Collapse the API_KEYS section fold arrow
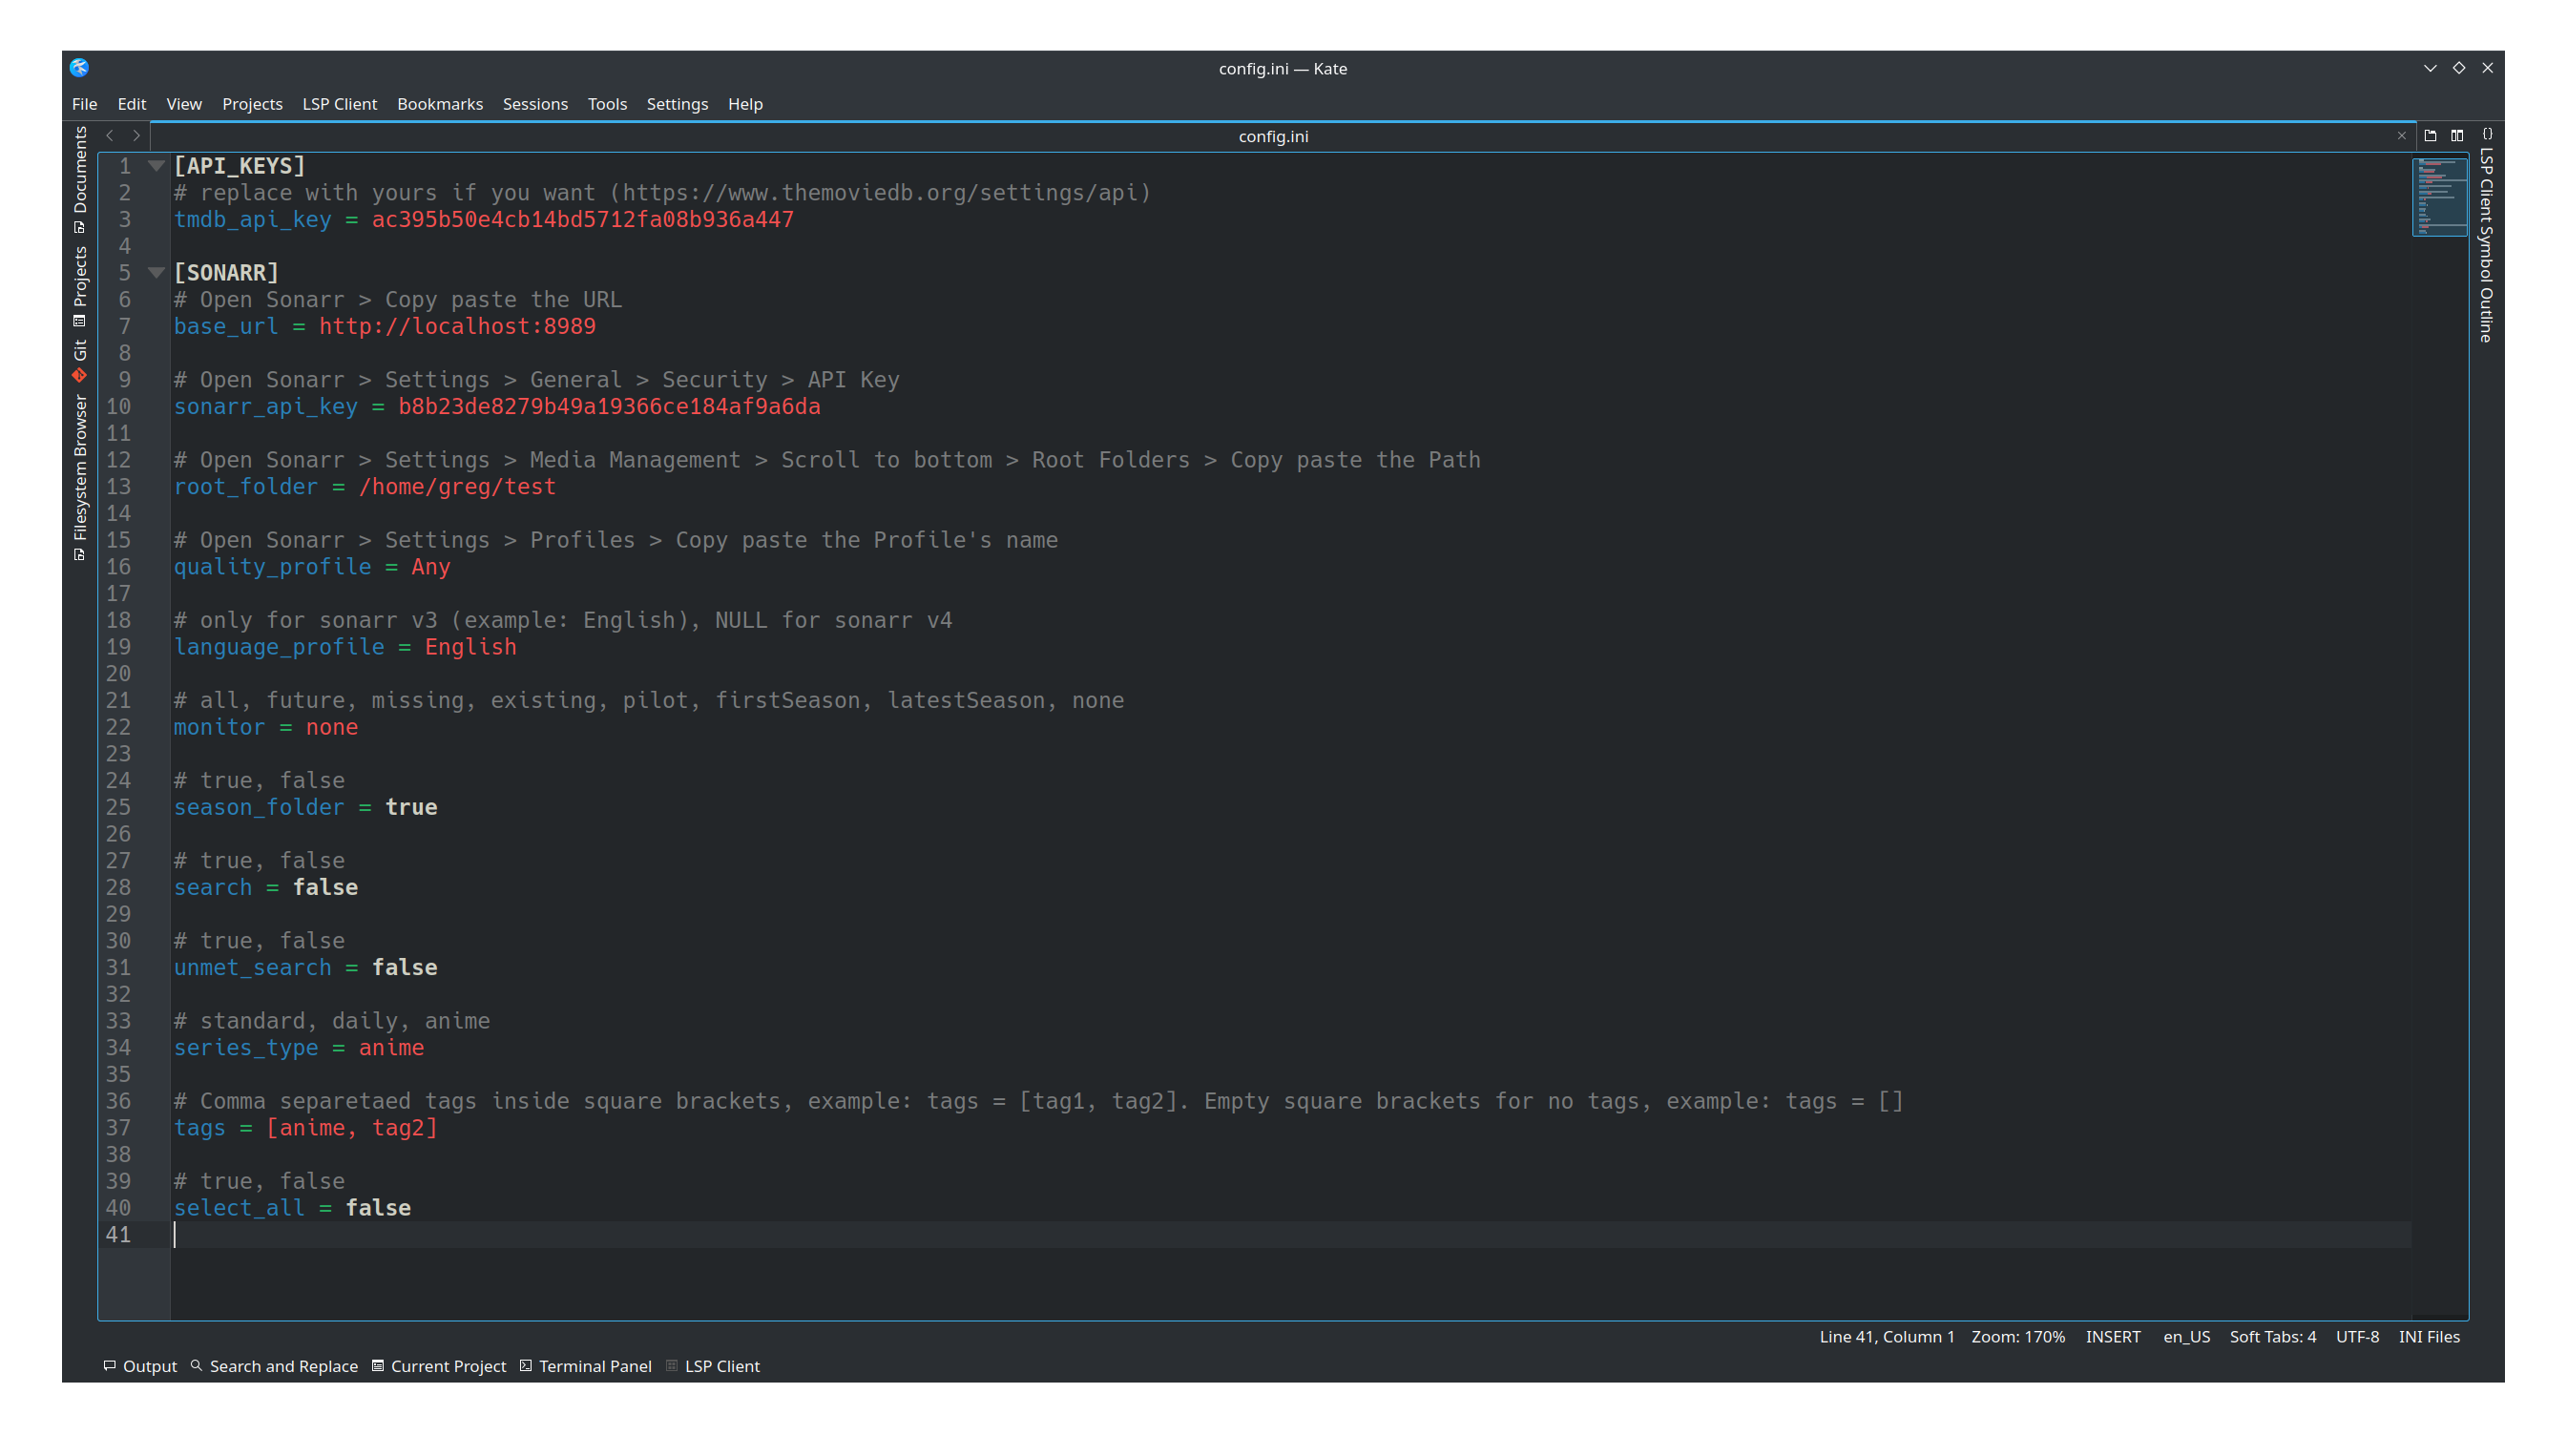 (156, 166)
